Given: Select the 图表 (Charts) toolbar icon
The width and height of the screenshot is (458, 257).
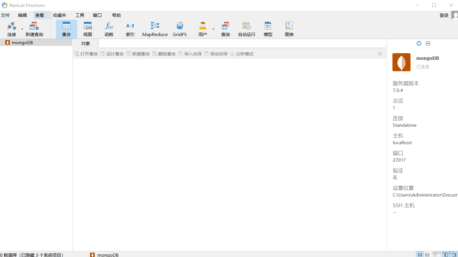Looking at the screenshot, I should click(x=289, y=29).
